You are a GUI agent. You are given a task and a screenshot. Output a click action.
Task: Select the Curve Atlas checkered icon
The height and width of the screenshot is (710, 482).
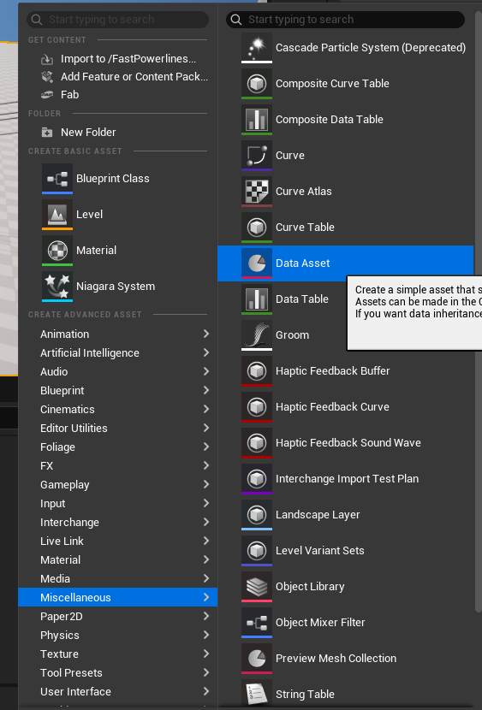(x=257, y=191)
